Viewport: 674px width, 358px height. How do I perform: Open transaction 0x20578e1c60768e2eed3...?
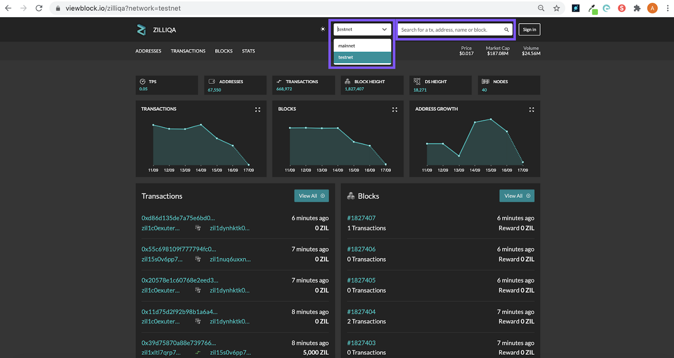(180, 281)
